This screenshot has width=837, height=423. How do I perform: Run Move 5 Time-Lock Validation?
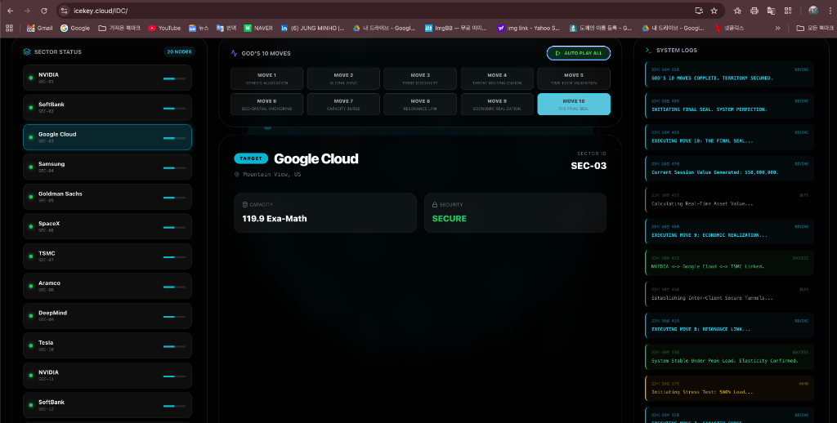tap(574, 78)
